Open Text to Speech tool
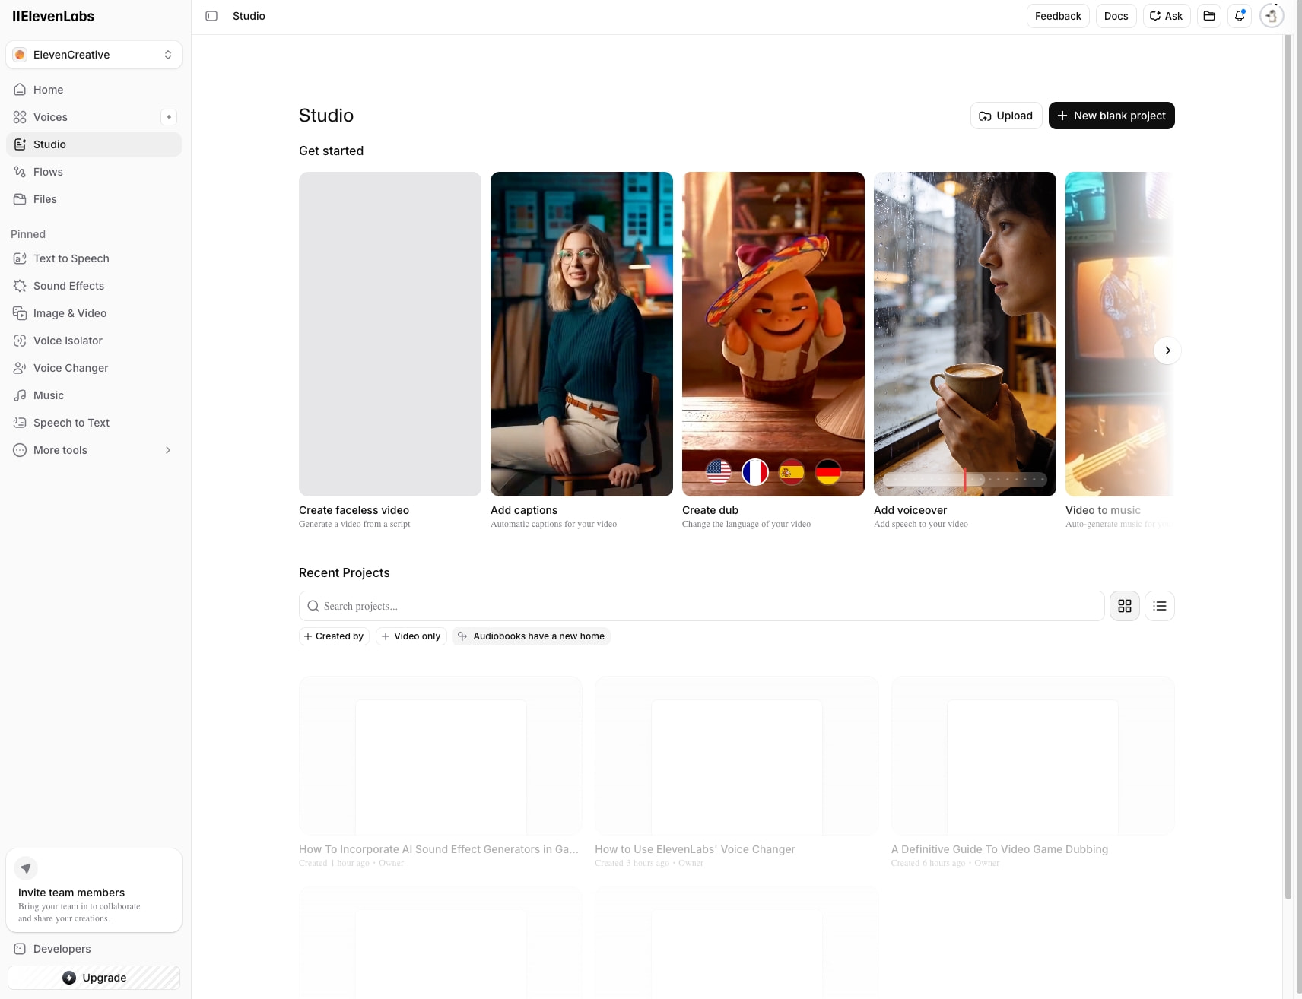1302x999 pixels. (94, 258)
